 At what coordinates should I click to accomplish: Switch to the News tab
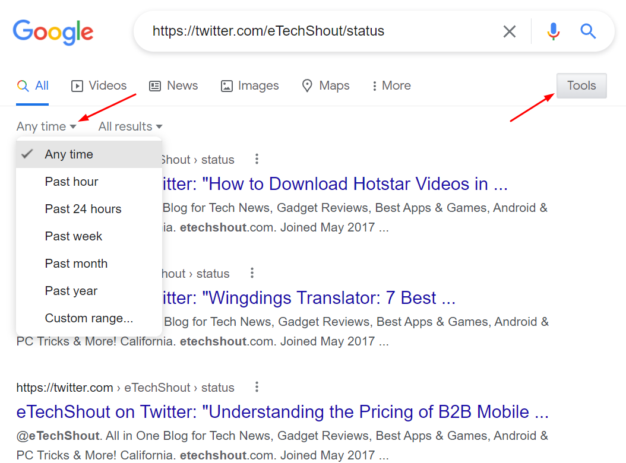click(x=173, y=86)
